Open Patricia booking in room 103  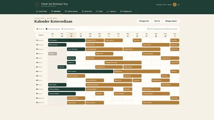[175, 49]
